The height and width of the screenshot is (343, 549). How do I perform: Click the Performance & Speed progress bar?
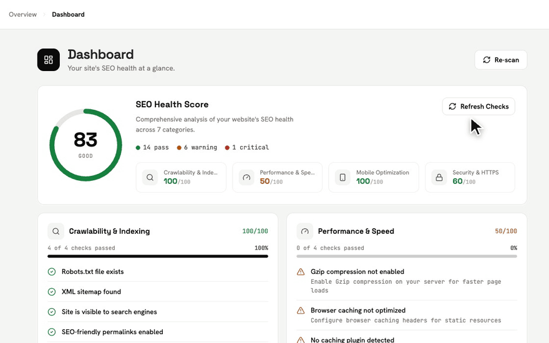click(407, 256)
